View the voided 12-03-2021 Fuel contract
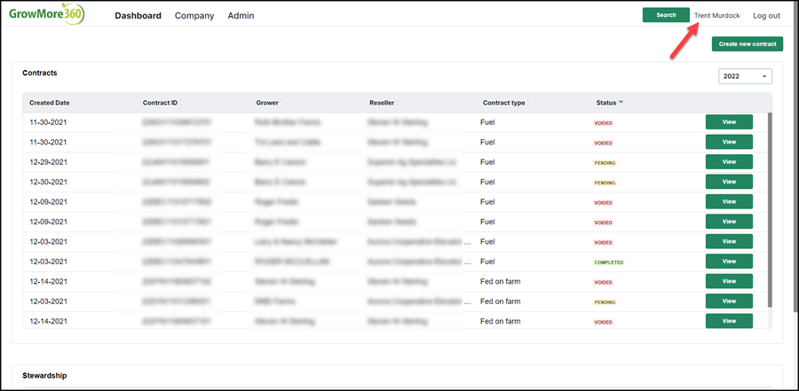The height and width of the screenshot is (391, 799). [x=729, y=241]
